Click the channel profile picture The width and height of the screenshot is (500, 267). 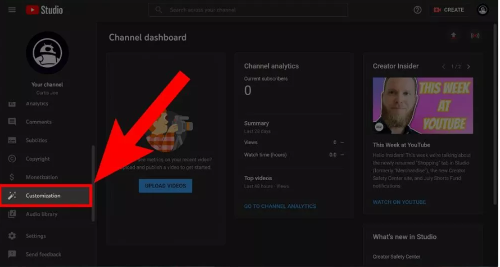pos(47,52)
